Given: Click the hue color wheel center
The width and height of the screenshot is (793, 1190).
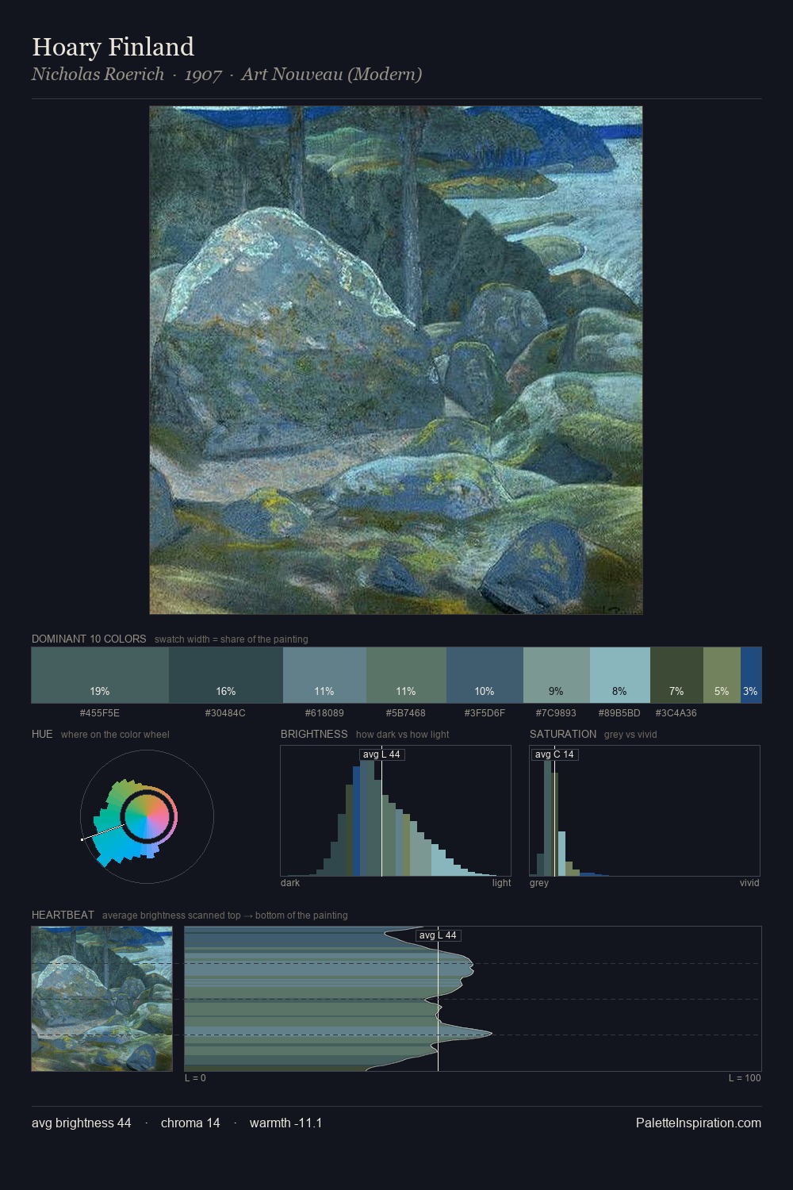Looking at the screenshot, I should [x=147, y=816].
